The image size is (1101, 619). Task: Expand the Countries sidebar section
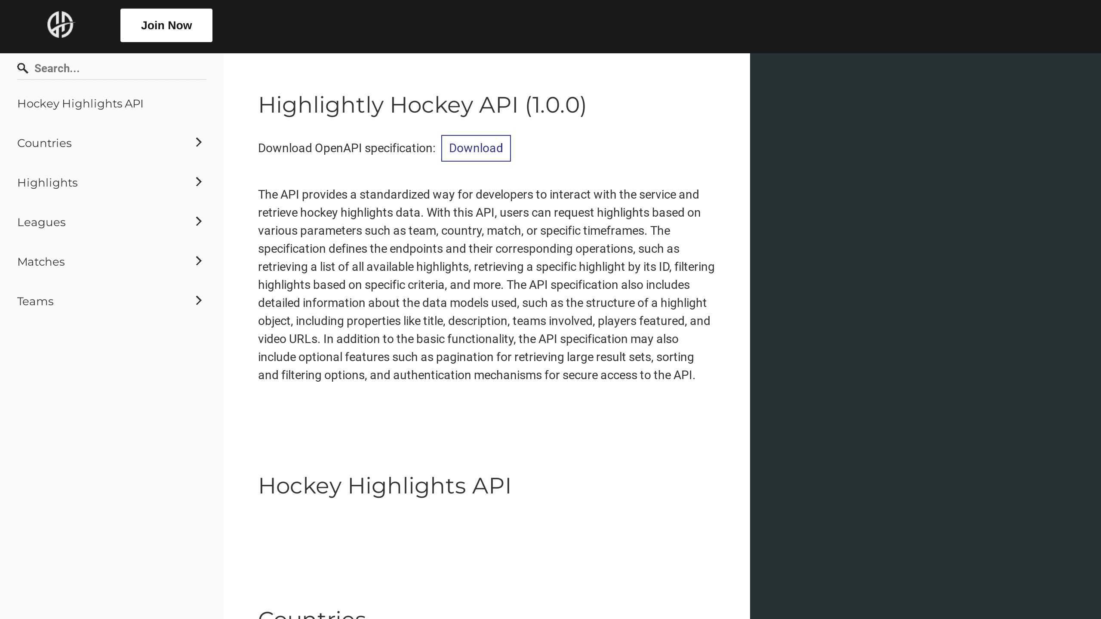199,142
